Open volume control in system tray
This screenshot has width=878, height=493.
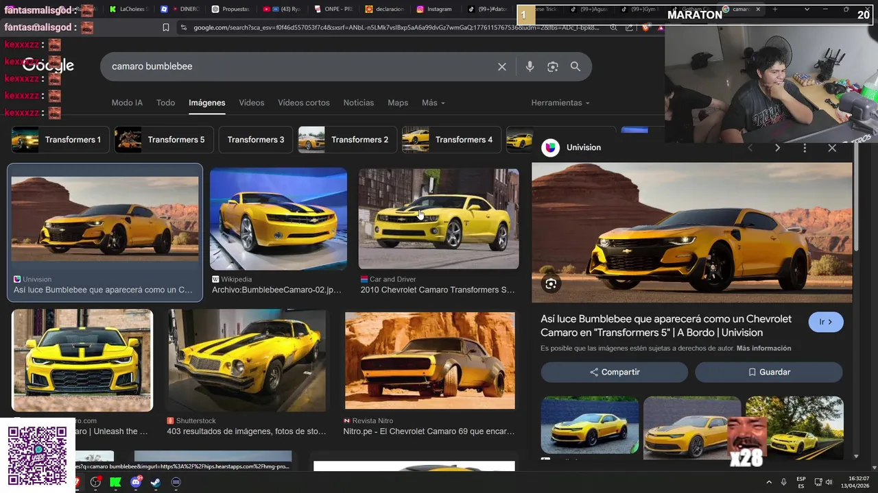point(829,482)
